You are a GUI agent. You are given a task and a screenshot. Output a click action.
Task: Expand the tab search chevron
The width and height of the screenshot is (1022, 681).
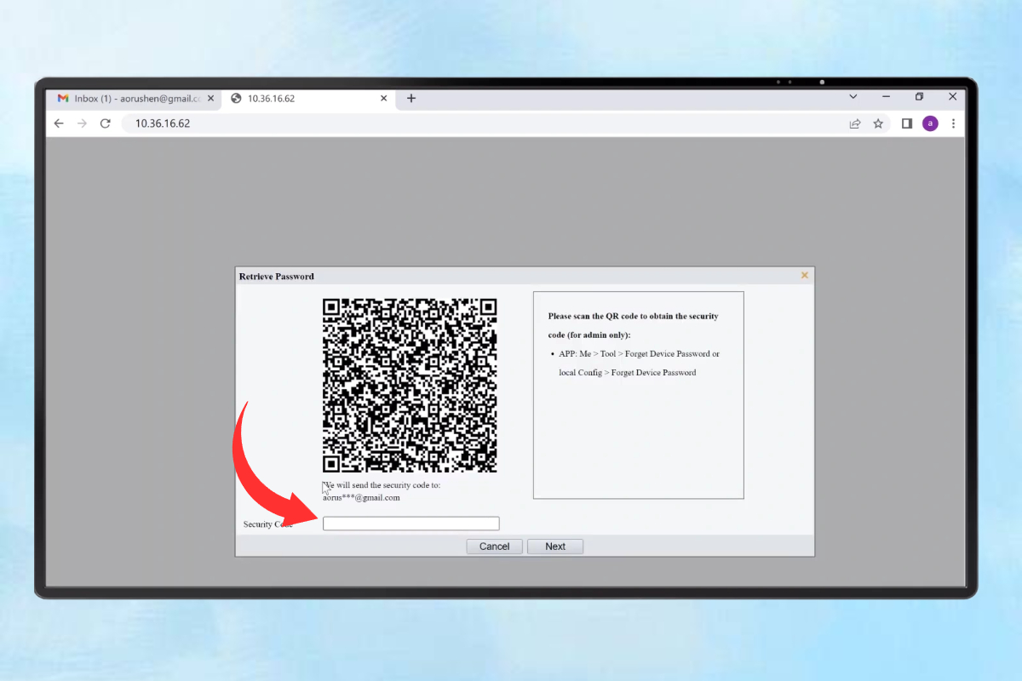[x=853, y=97]
